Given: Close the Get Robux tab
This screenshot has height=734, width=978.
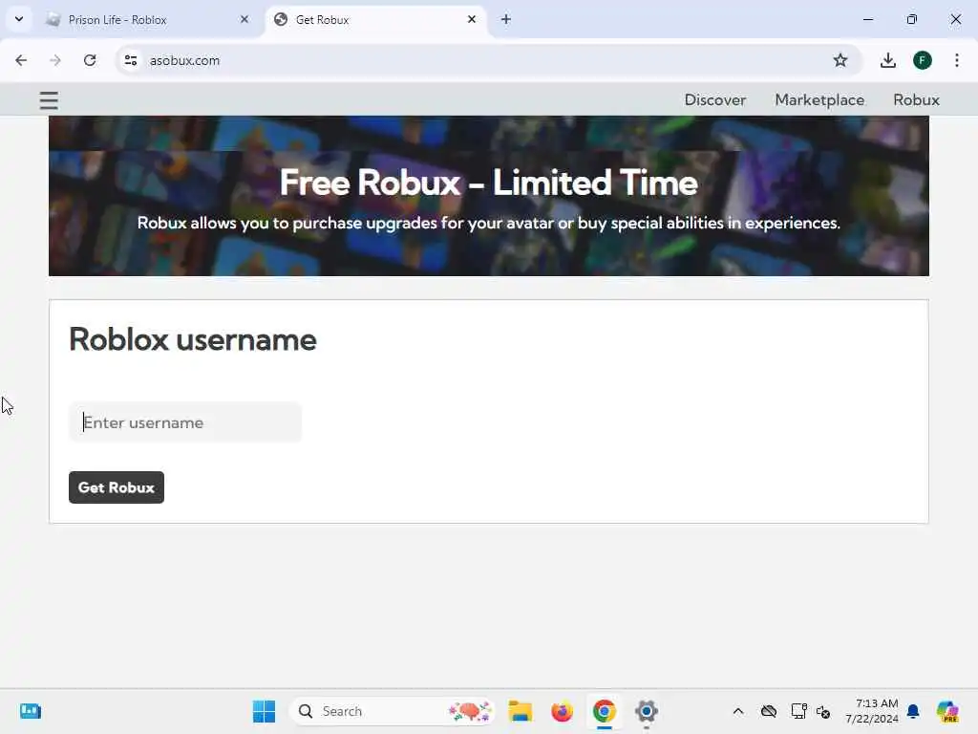Looking at the screenshot, I should [472, 19].
